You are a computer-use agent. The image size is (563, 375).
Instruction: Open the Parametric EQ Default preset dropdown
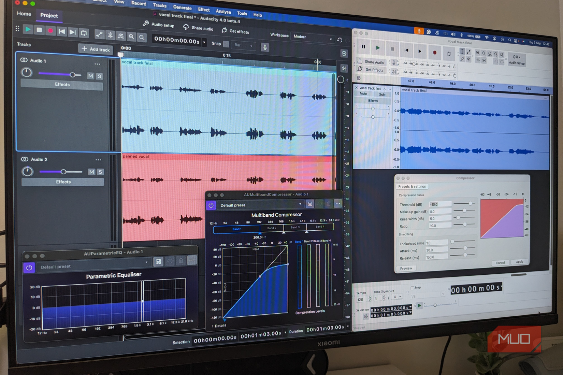[94, 264]
